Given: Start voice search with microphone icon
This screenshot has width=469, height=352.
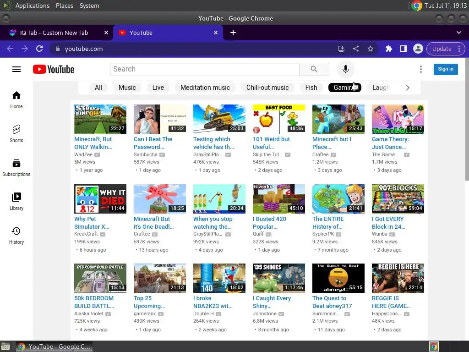Looking at the screenshot, I should pyautogui.click(x=345, y=69).
